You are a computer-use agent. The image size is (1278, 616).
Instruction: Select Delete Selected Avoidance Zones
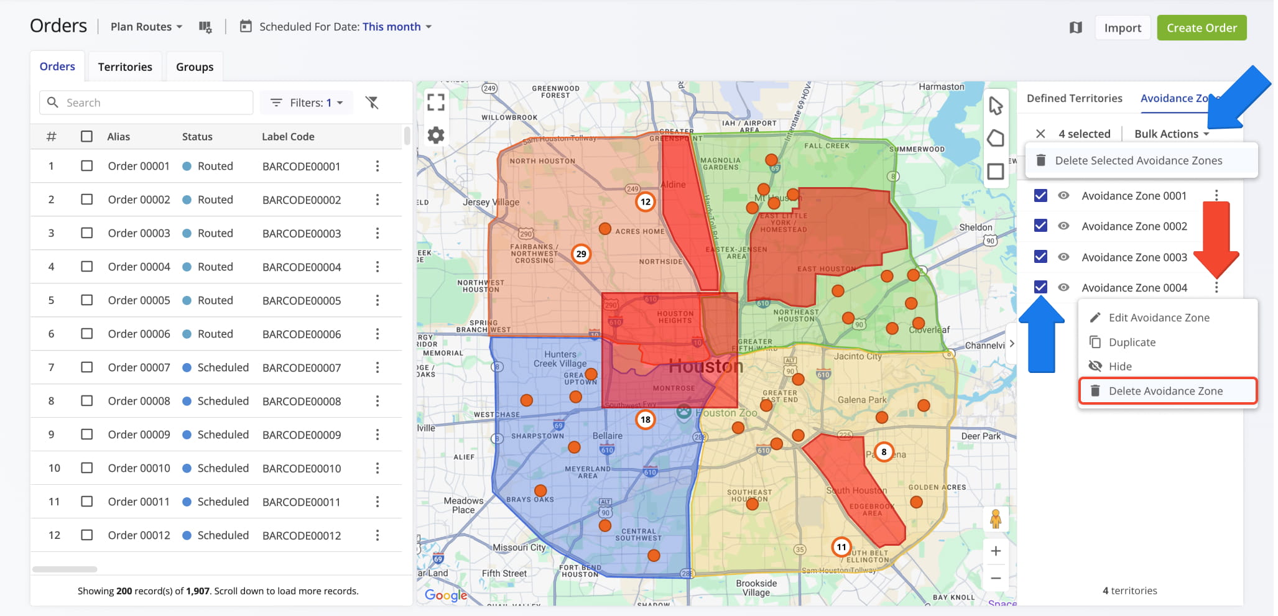(x=1142, y=160)
